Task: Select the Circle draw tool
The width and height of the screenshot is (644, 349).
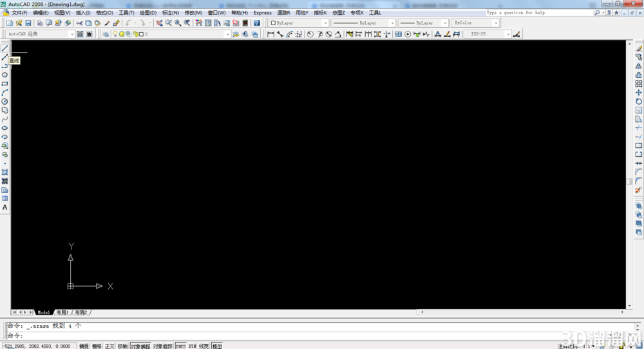Action: (x=5, y=102)
